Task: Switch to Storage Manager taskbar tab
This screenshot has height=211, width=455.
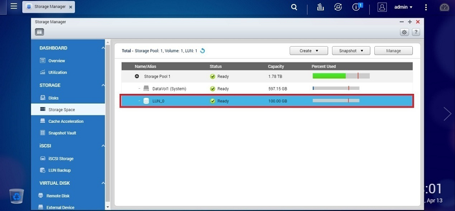Action: click(49, 7)
